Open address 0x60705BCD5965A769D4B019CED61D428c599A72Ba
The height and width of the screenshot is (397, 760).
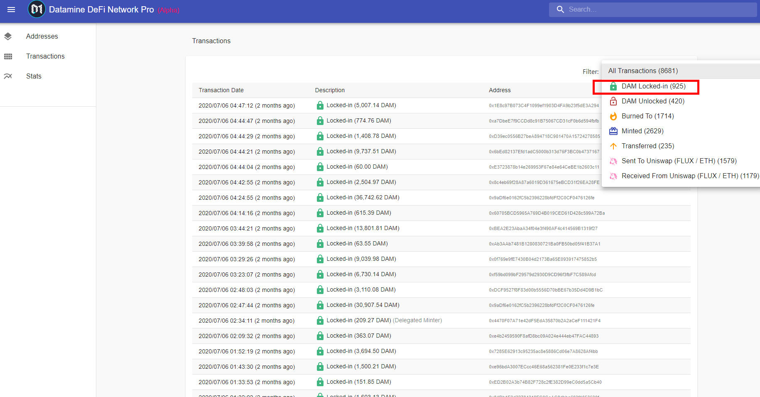[547, 213]
